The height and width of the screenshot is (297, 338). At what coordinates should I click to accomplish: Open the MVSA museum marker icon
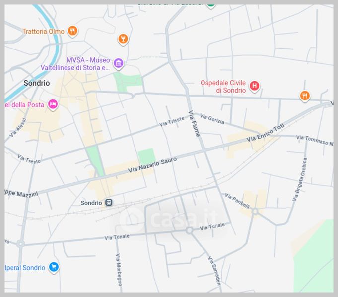pyautogui.click(x=118, y=63)
